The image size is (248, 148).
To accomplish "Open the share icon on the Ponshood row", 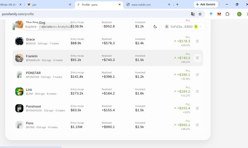I will [197, 108].
